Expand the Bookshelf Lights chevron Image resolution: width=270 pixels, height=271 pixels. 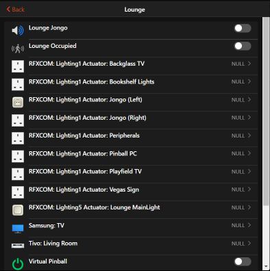pos(249,81)
